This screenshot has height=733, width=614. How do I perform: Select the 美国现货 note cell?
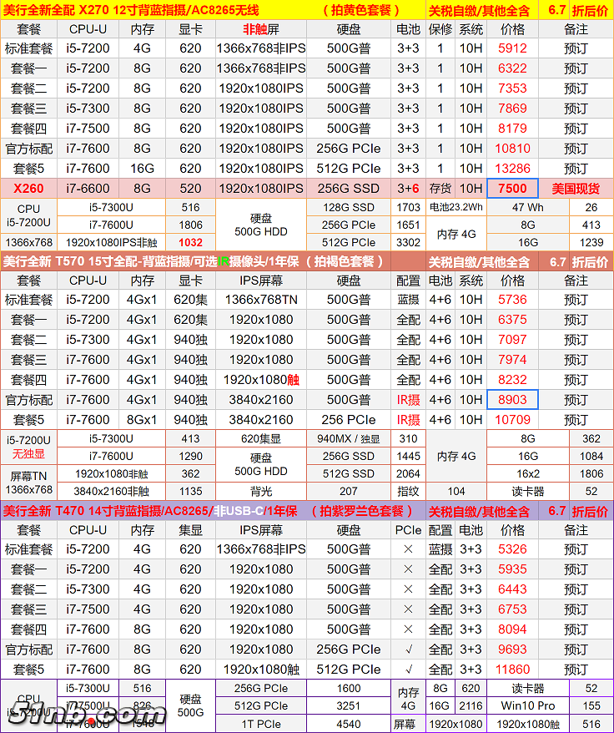tap(576, 189)
